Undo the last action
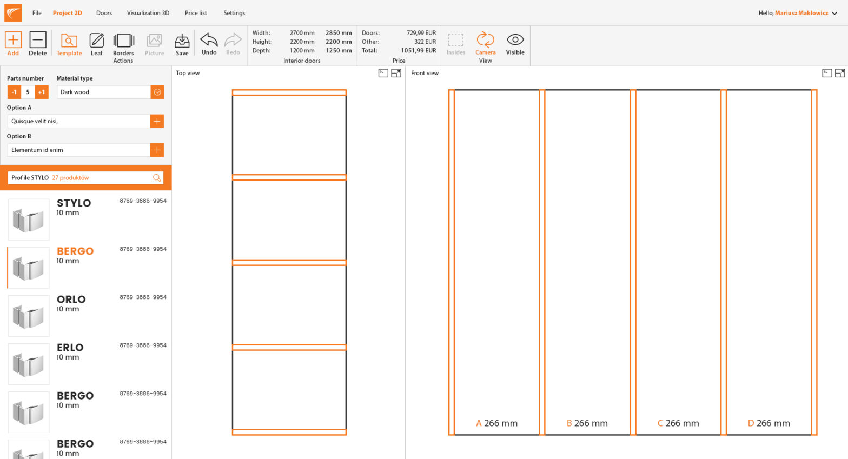Viewport: 848px width, 459px height. coord(209,40)
